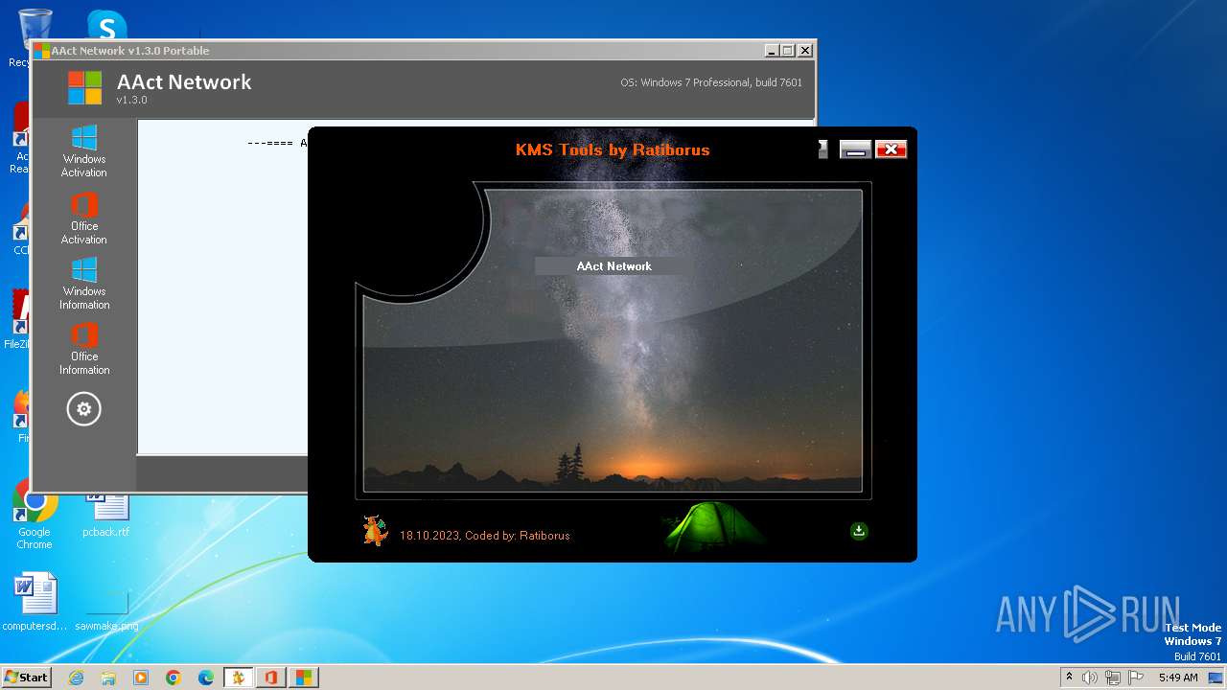Screen dimensions: 1227x690
Task: Launch Microsoft Edge from the taskbar
Action: click(x=206, y=678)
